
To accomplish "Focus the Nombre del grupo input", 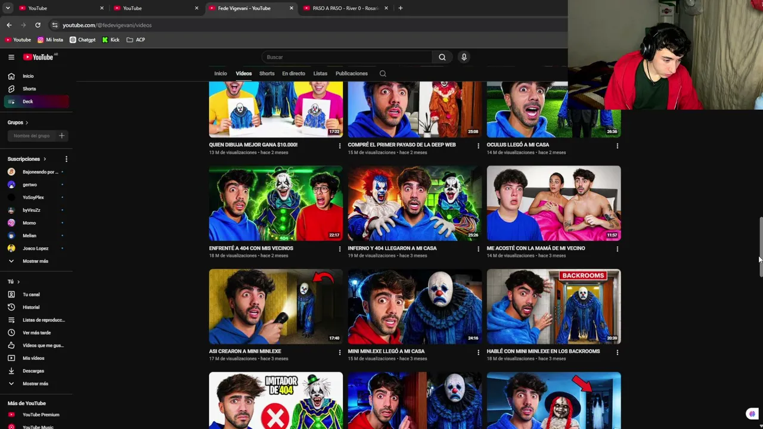I will (32, 136).
